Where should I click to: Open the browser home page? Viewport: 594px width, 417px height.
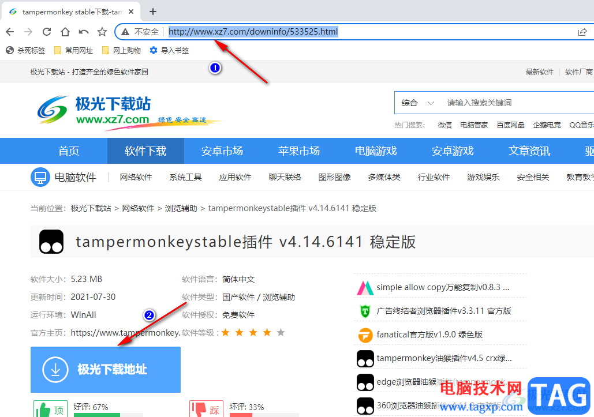65,32
